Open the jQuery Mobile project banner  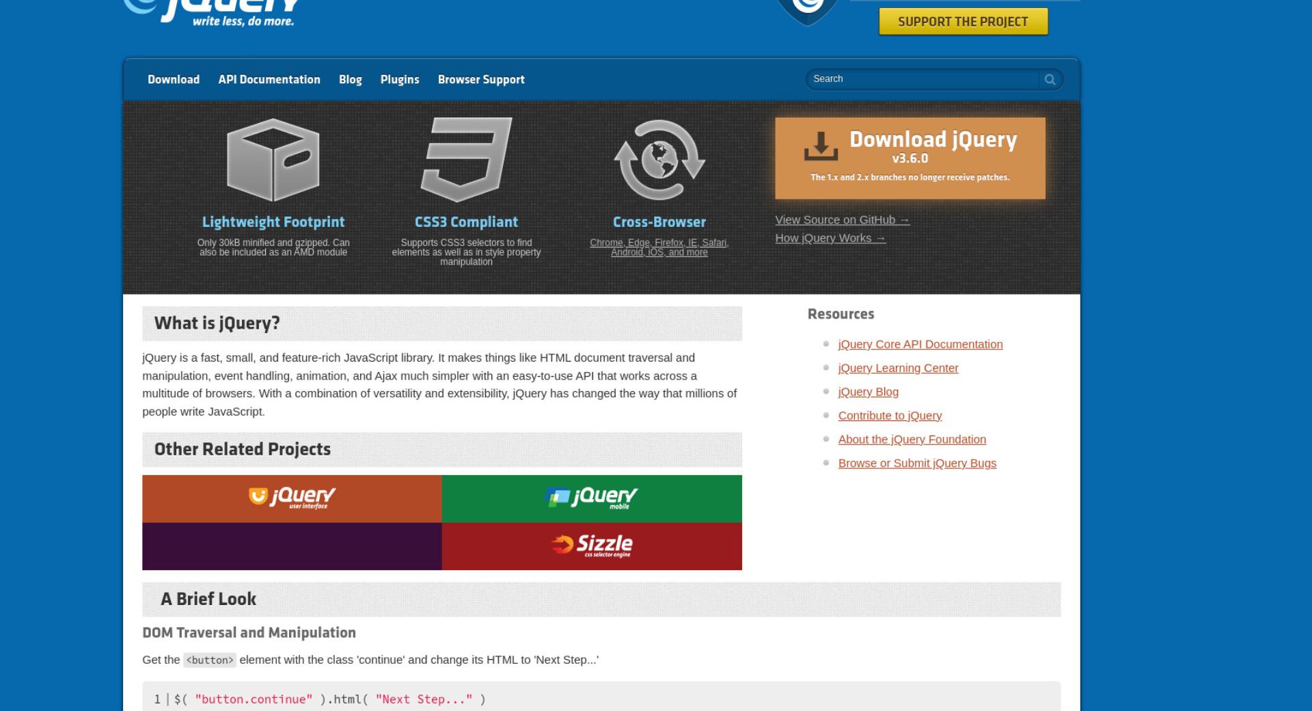pyautogui.click(x=592, y=498)
